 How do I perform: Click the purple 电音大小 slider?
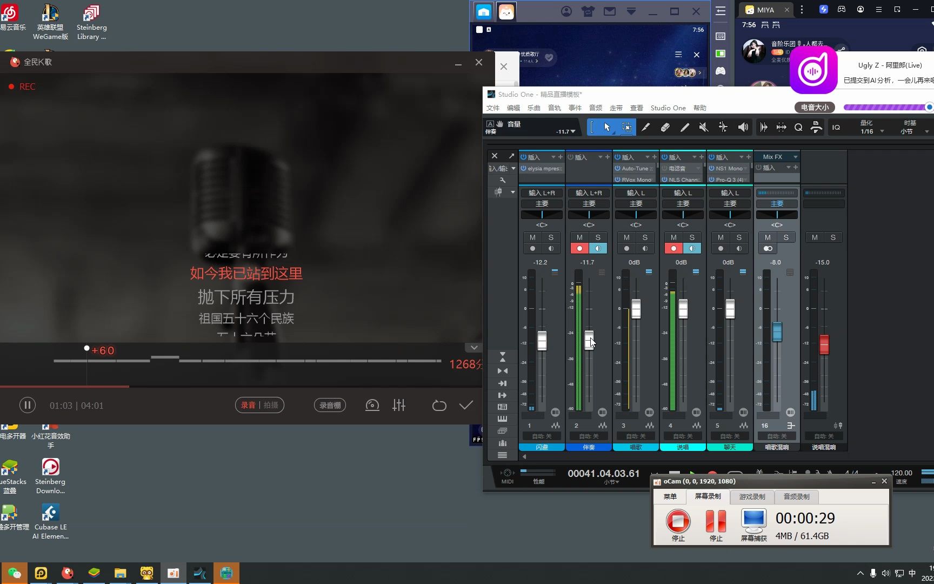click(x=888, y=107)
